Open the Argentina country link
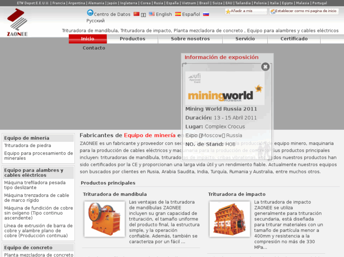The image size is (344, 257). pyautogui.click(x=77, y=3)
